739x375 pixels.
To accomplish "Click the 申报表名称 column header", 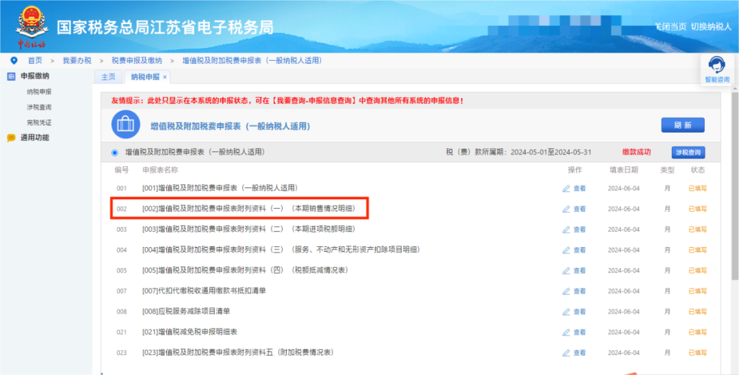I will [x=160, y=170].
